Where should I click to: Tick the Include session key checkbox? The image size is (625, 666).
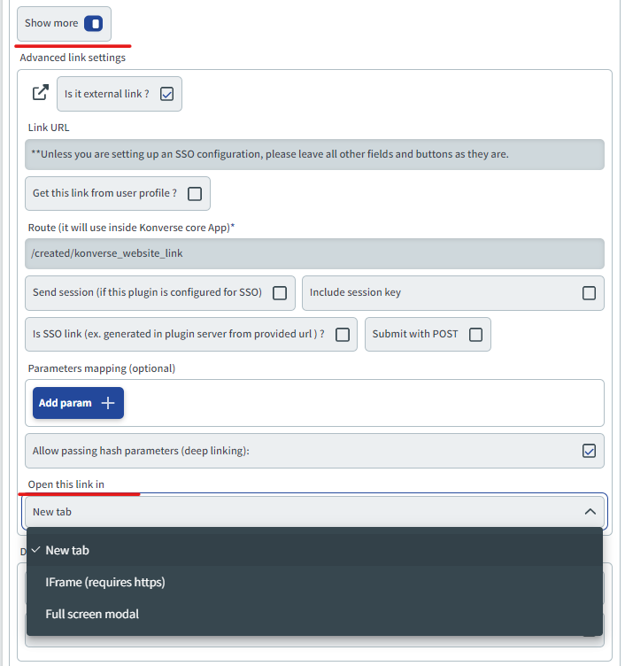point(589,292)
